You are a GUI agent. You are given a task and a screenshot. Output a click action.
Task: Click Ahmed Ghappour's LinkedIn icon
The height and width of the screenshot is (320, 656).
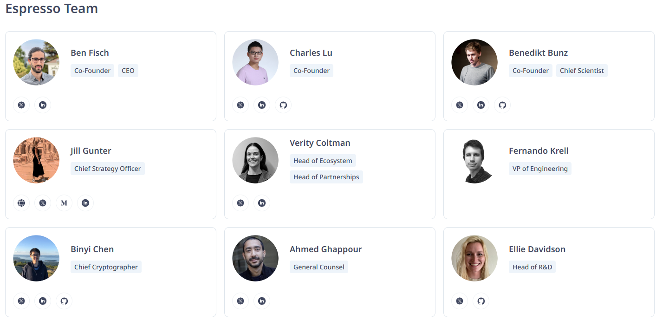(262, 301)
